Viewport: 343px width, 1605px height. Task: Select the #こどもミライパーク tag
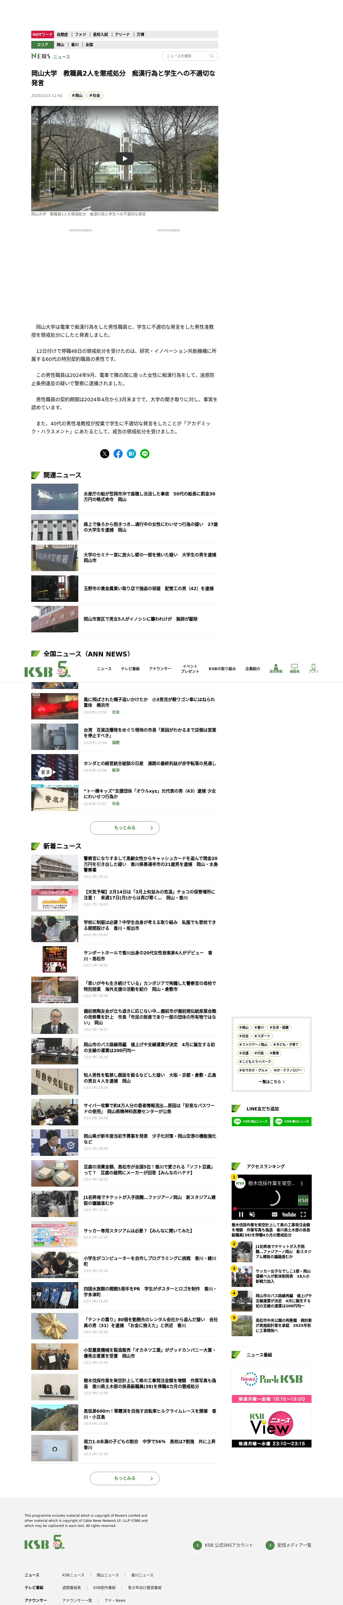pyautogui.click(x=255, y=1062)
